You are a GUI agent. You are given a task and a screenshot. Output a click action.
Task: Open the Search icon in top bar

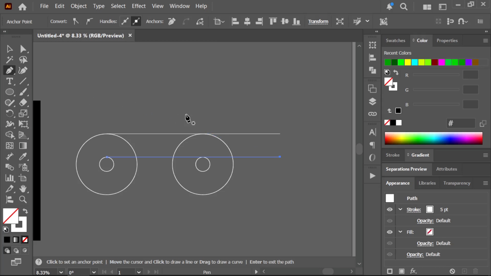[404, 6]
